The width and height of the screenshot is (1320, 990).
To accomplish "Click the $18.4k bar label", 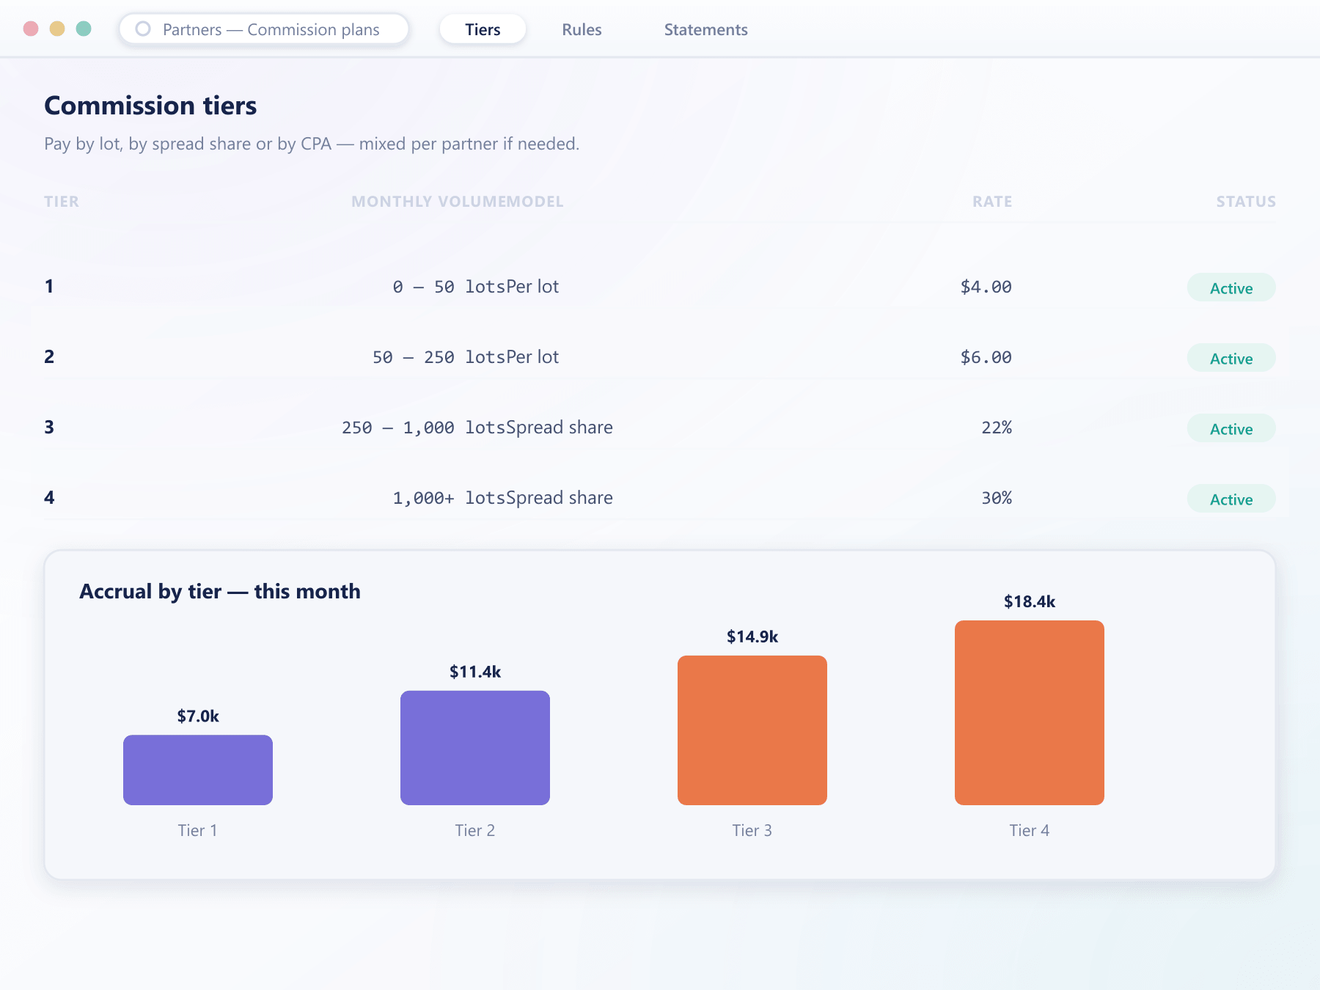I will point(1030,601).
